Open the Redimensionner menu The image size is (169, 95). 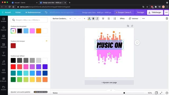tap(33, 12)
